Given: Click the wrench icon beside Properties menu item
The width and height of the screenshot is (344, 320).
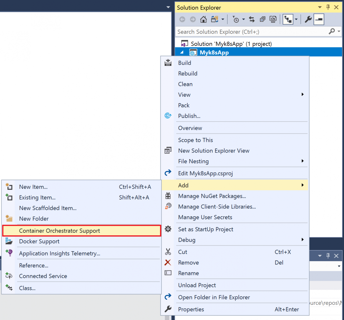Looking at the screenshot, I should tap(168, 309).
